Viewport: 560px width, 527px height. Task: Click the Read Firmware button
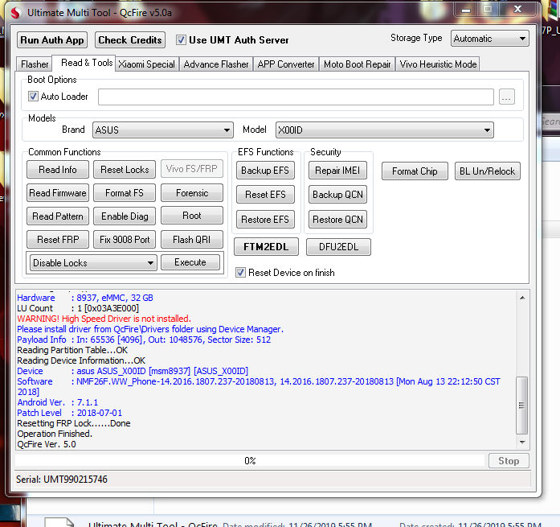[58, 193]
